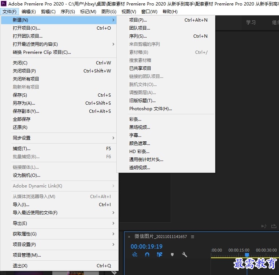Close the 微信图片_20211011141657 timeline tab
Screen dimensions: 279x275
(x=129, y=237)
